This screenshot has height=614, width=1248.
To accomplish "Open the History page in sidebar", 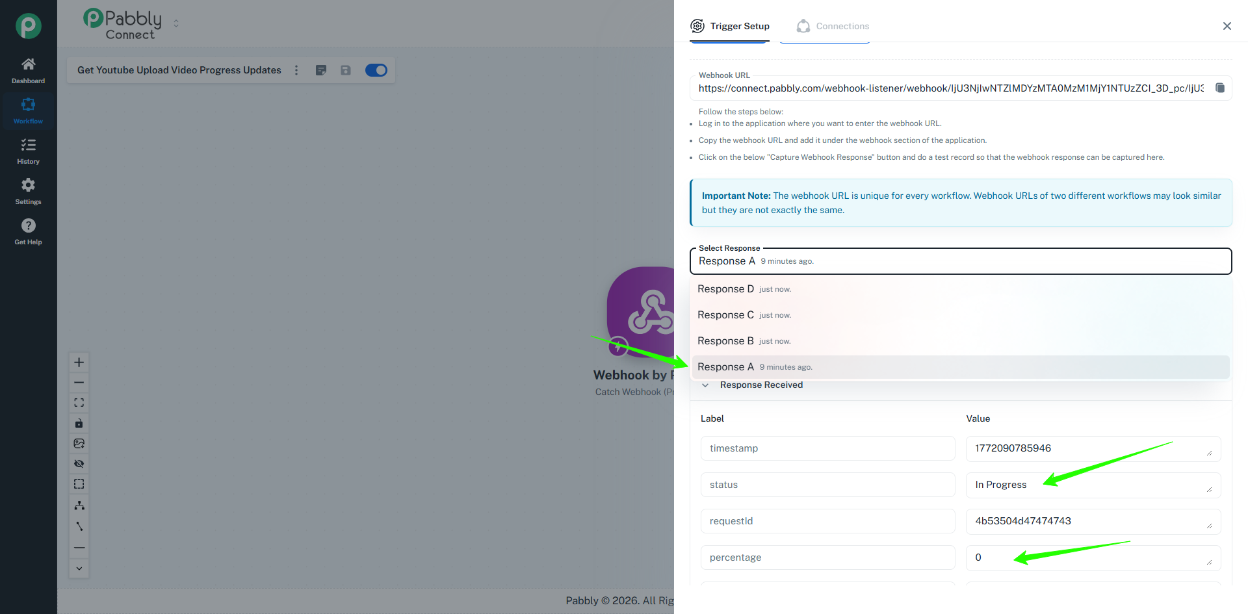I will click(x=28, y=151).
